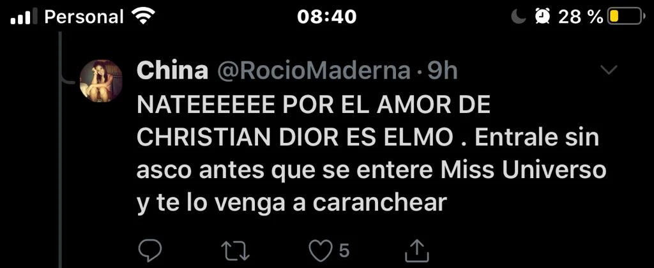Tap the Personal carrier label
The image size is (654, 268).
[84, 17]
